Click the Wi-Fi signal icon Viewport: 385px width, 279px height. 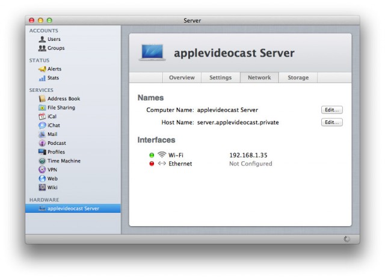coord(162,155)
